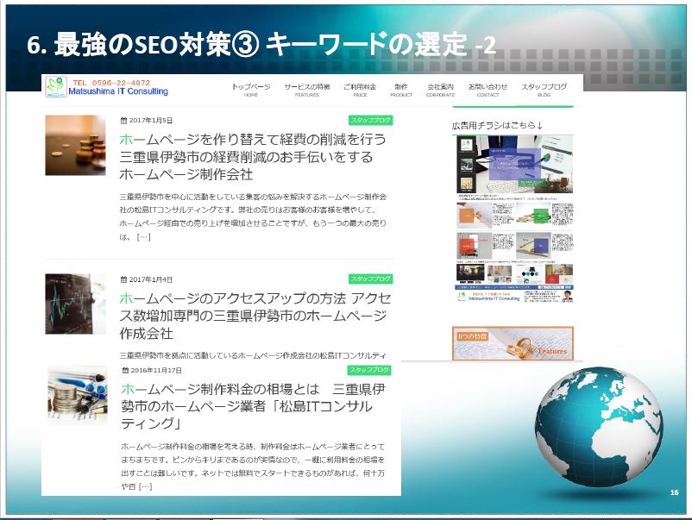
Task: Click calendar icon beside 2017年1月5日
Action: (123, 121)
